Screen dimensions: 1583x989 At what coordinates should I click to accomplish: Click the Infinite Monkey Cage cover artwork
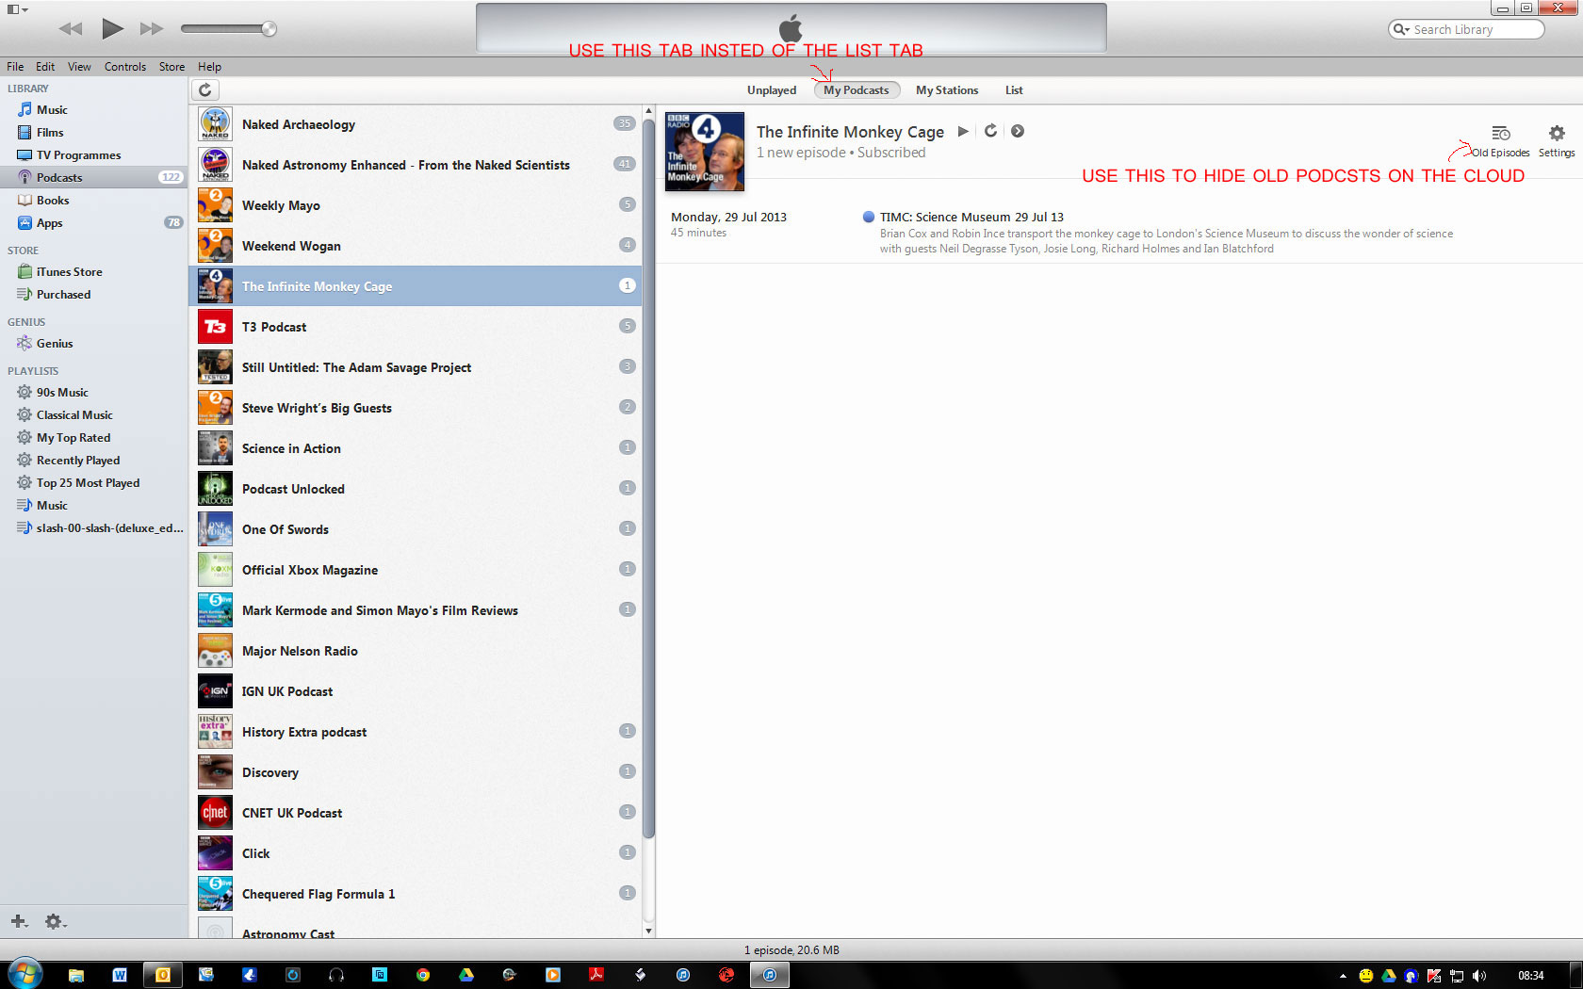point(705,152)
